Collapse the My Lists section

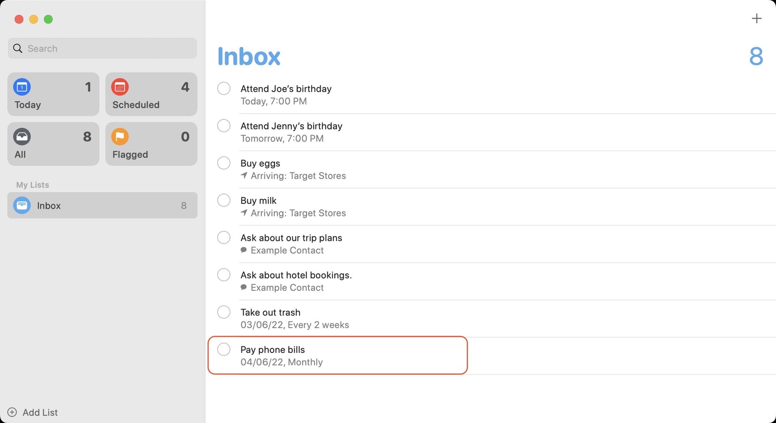(33, 185)
